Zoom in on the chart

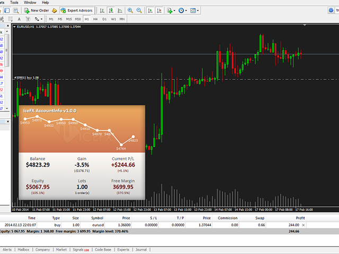point(130,11)
